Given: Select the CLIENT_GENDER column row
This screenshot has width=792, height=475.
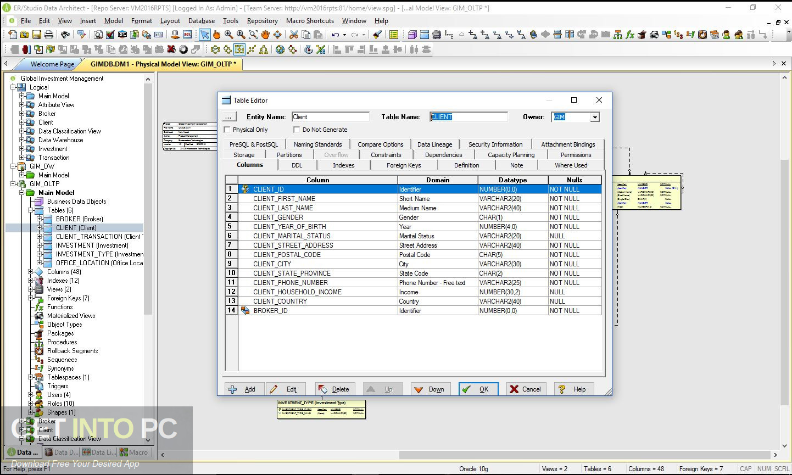Looking at the screenshot, I should click(x=420, y=217).
